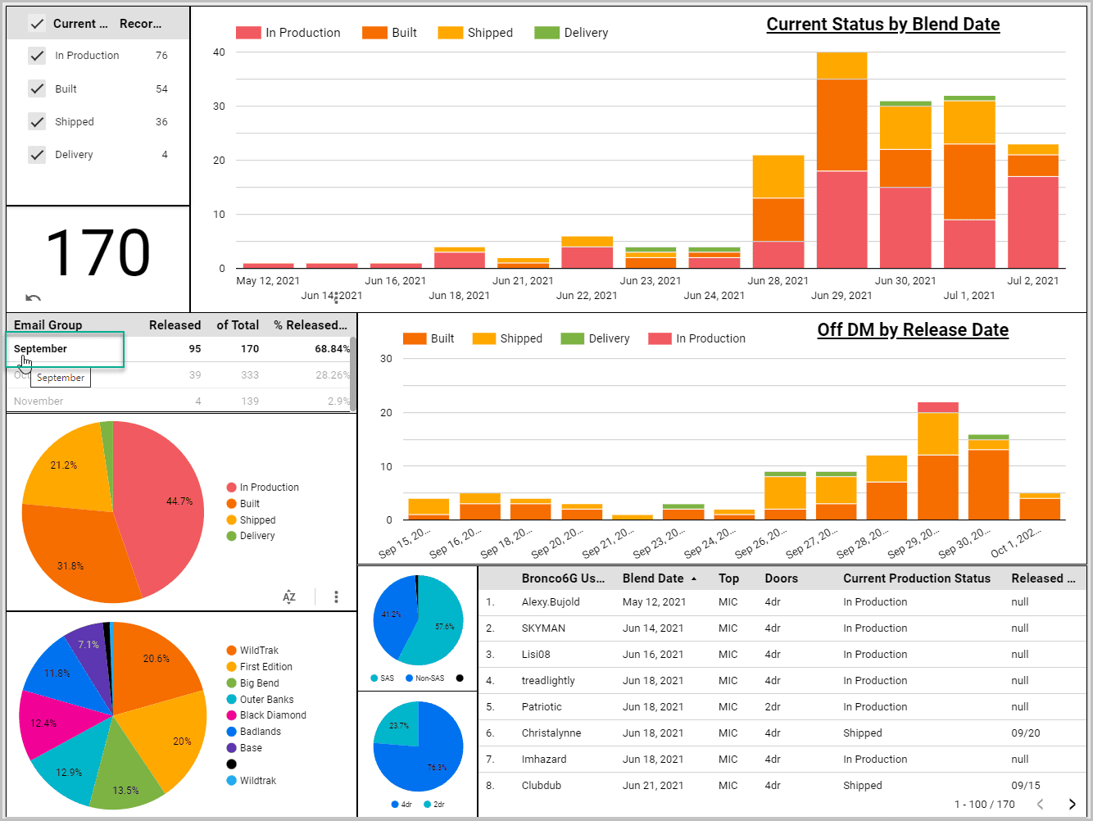Click the Alexy.Bujold table row

coord(782,602)
